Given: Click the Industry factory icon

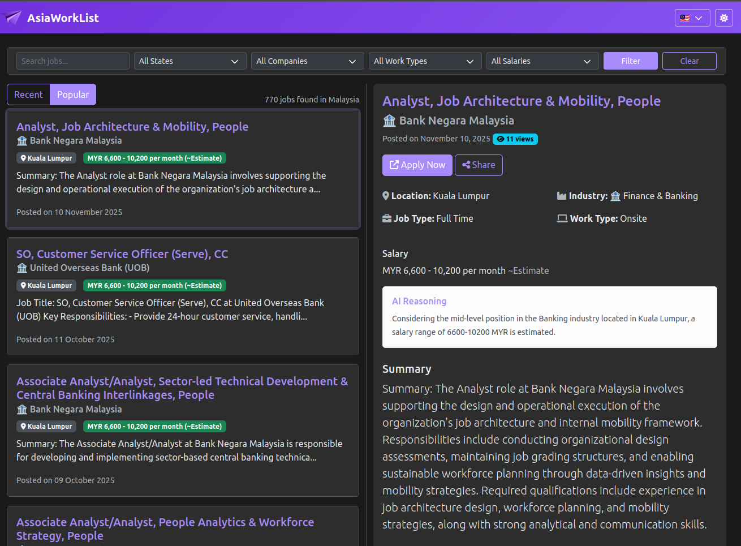Looking at the screenshot, I should point(562,196).
